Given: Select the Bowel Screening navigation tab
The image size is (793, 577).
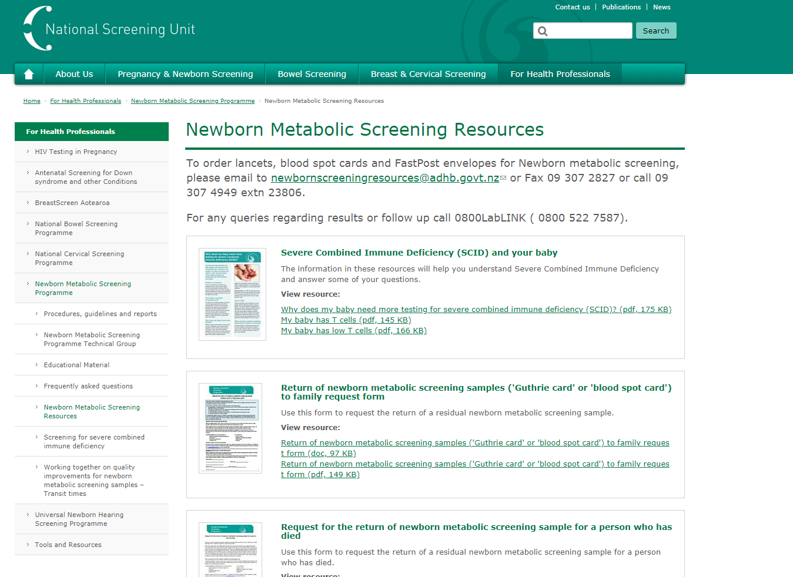Looking at the screenshot, I should [312, 73].
